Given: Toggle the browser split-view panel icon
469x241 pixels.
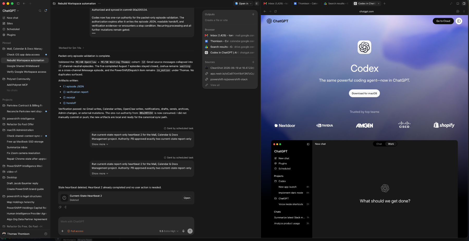Looking at the screenshot, I should (x=464, y=3).
